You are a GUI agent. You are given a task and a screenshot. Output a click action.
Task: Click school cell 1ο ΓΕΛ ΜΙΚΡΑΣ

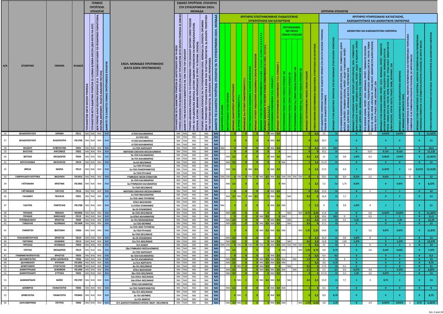(x=142, y=299)
